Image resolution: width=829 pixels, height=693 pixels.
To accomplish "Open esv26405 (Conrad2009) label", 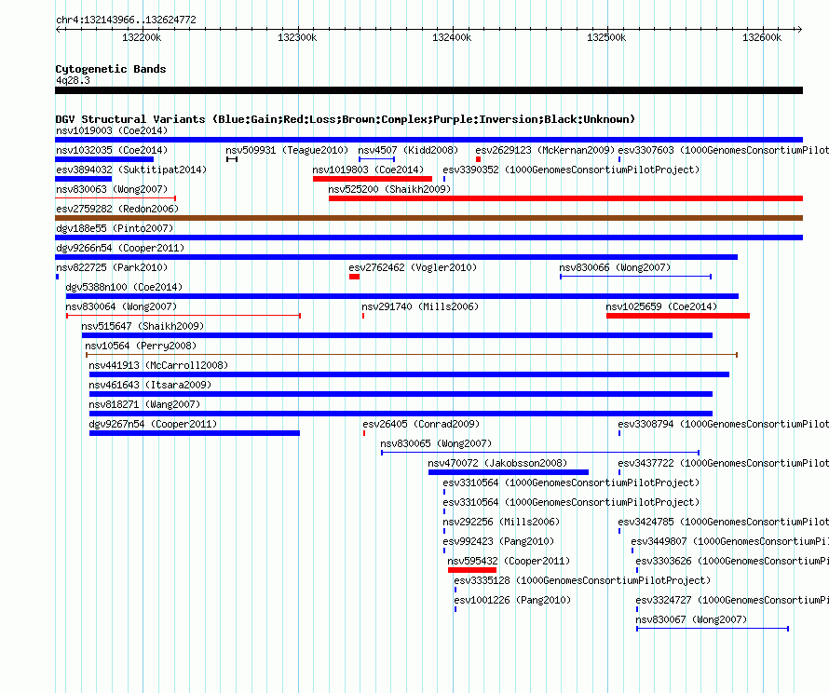I will coord(421,424).
